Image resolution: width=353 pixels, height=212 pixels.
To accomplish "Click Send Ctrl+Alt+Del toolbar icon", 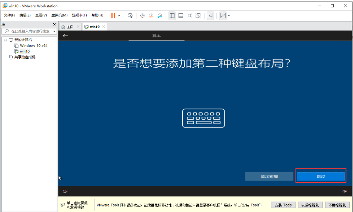I will point(130,16).
